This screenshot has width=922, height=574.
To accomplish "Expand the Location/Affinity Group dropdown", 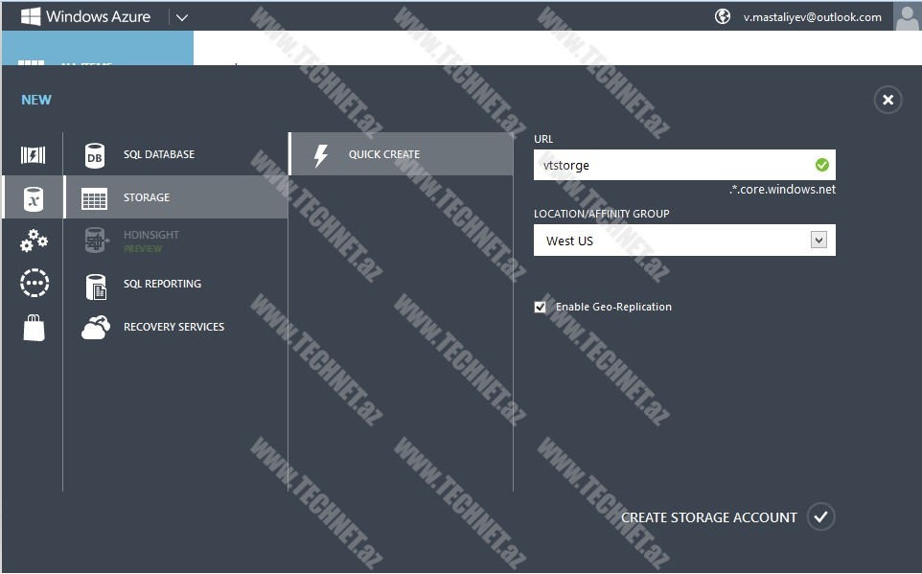I will [x=818, y=241].
